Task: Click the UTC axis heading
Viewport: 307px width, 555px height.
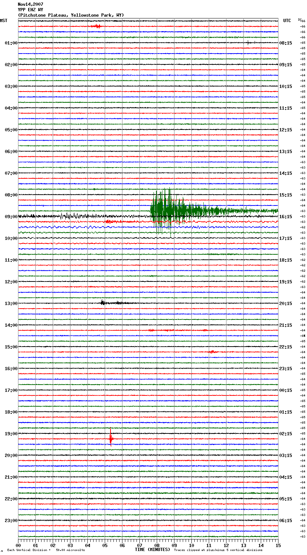Action: click(x=287, y=21)
